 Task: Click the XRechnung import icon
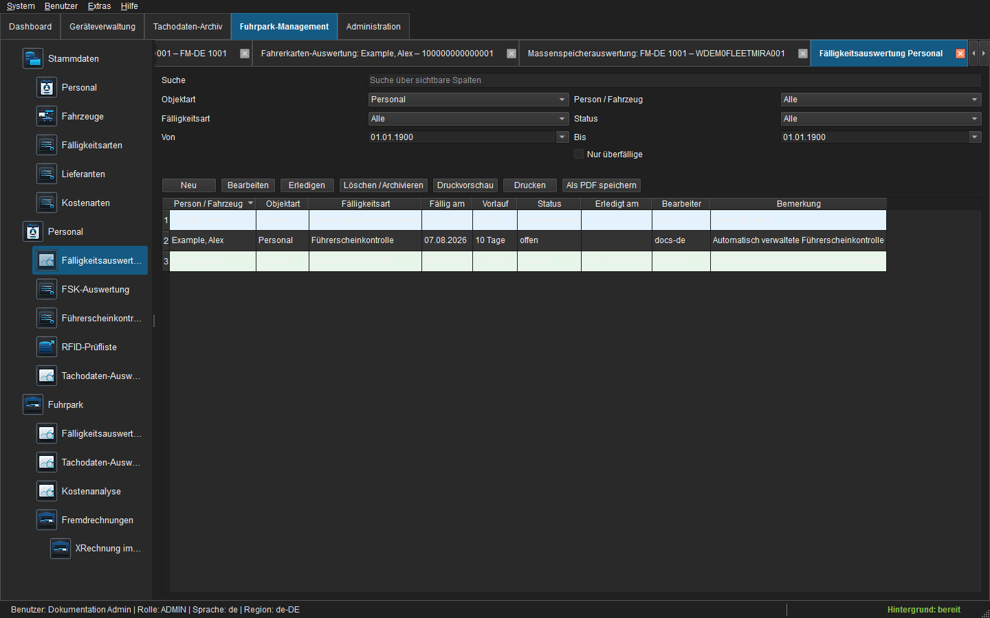pyautogui.click(x=60, y=548)
